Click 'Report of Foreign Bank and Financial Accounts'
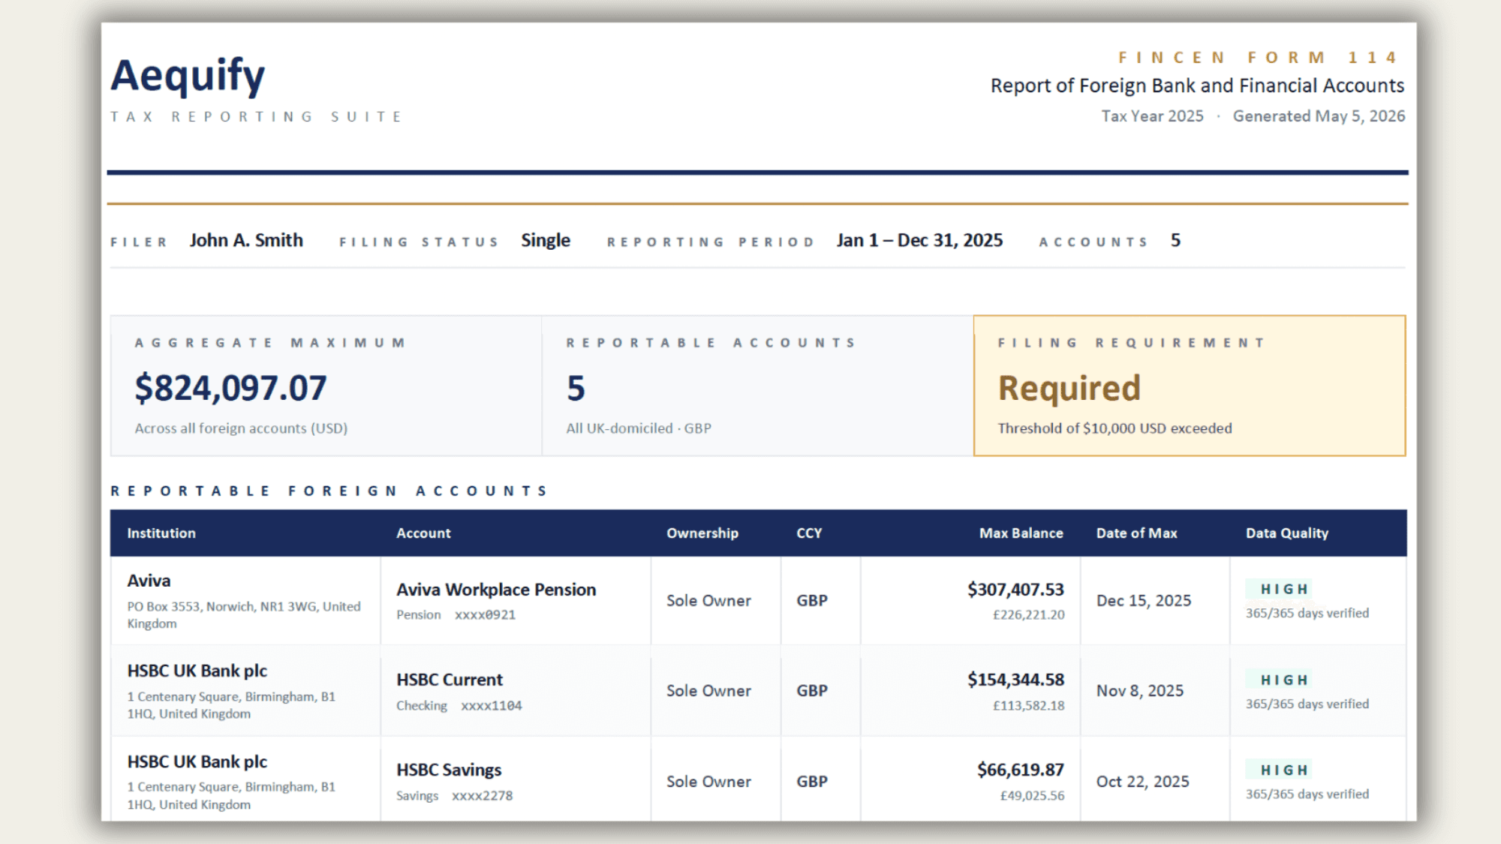This screenshot has width=1501, height=844. click(x=1197, y=86)
